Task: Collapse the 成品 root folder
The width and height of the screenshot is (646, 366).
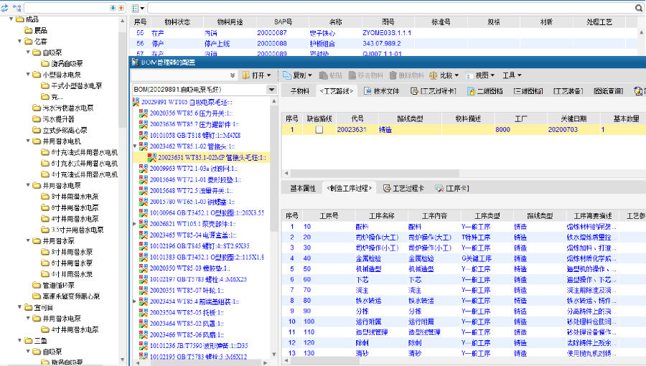Action: pyautogui.click(x=11, y=19)
